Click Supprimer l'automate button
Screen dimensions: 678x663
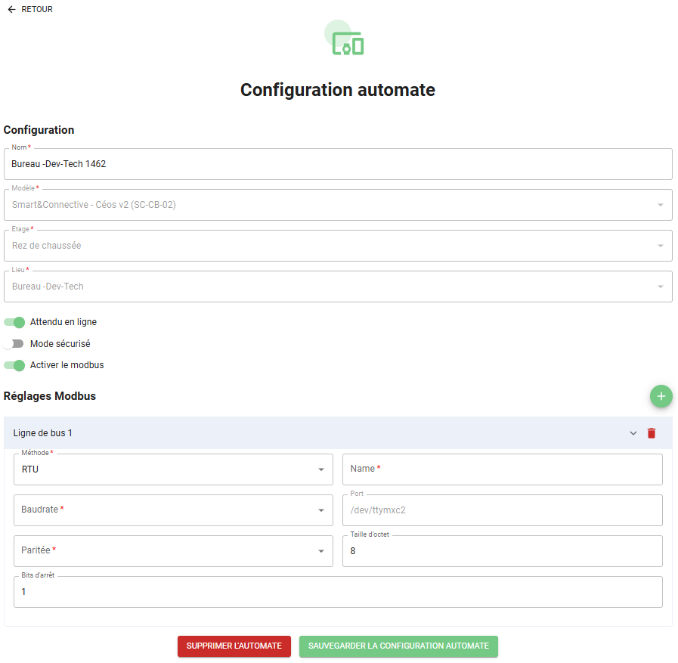pyautogui.click(x=234, y=646)
